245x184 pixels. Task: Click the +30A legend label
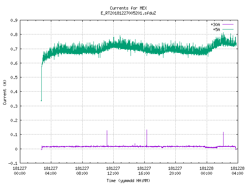point(215,25)
